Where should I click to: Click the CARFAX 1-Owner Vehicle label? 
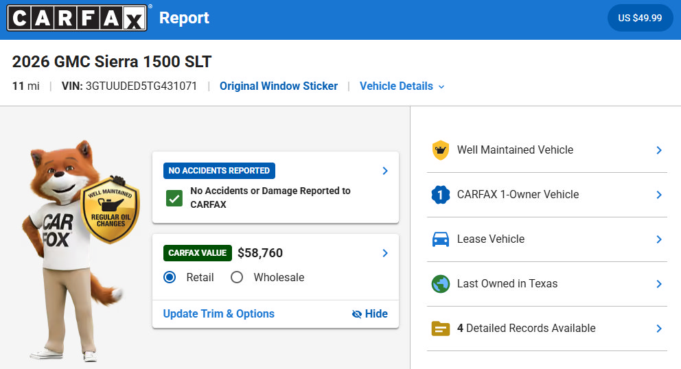(x=518, y=195)
